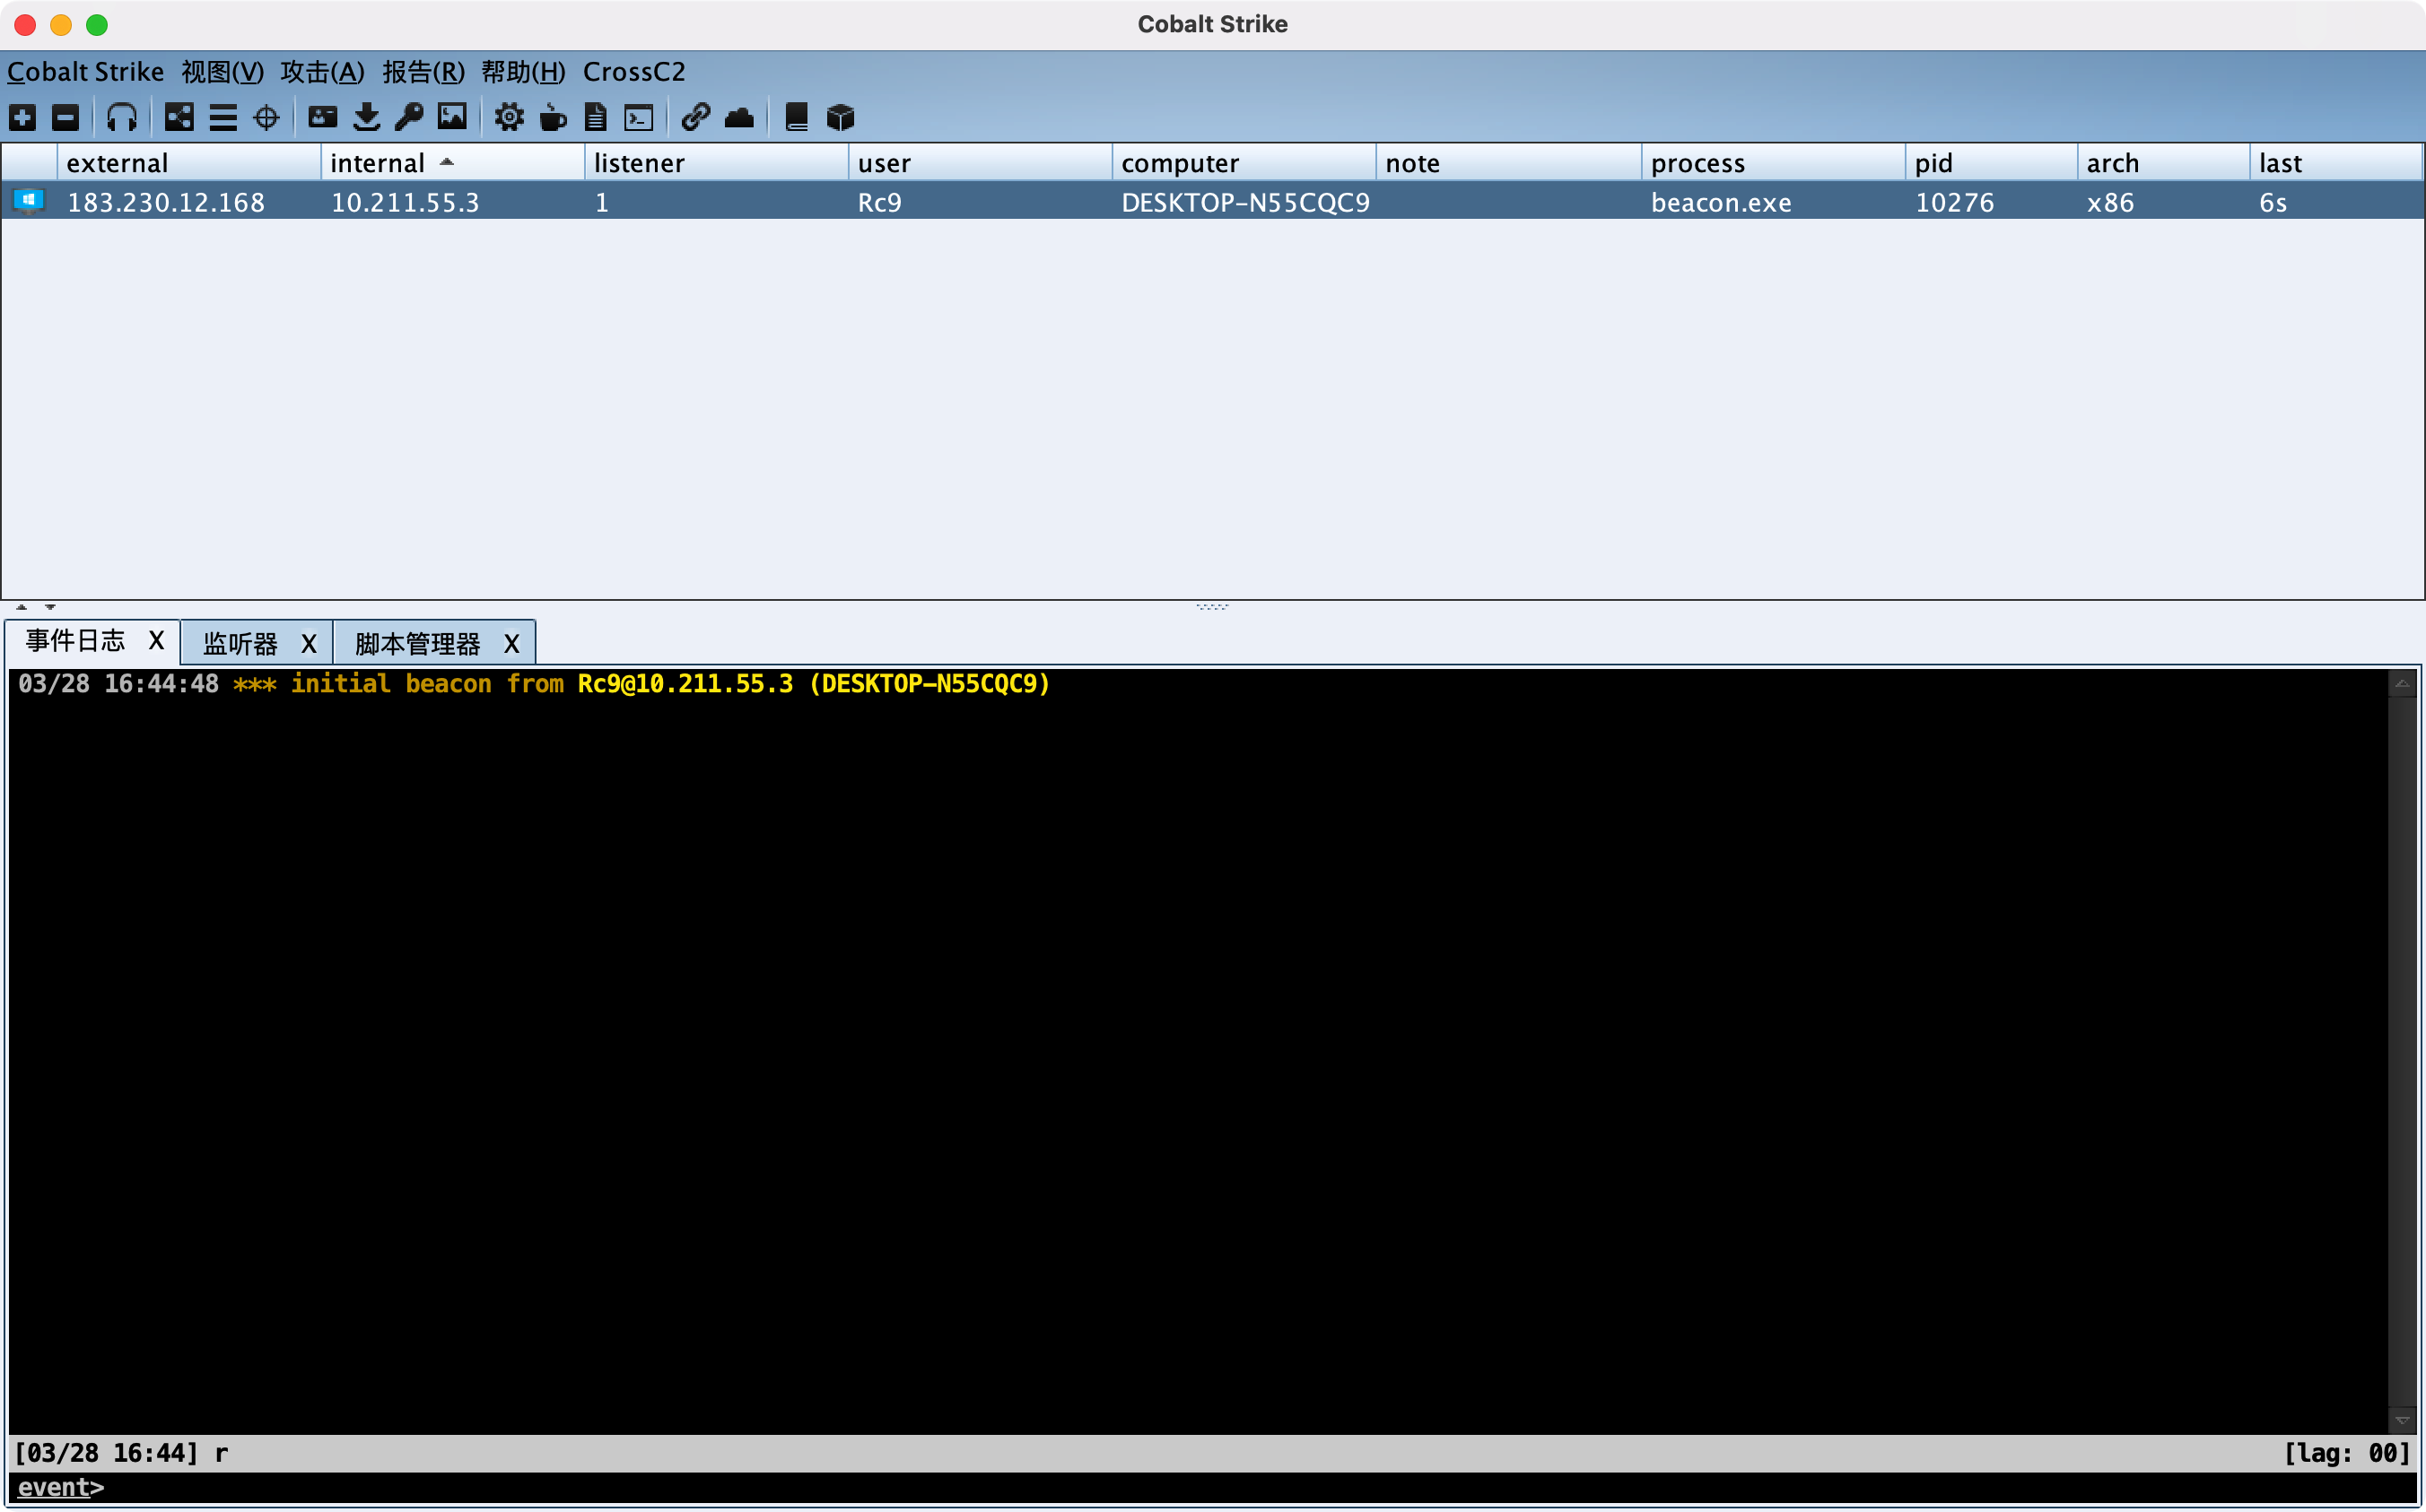Viewport: 2426px width, 1512px height.
Task: Click the Windows monitor icon in beacon row
Action: (29, 202)
